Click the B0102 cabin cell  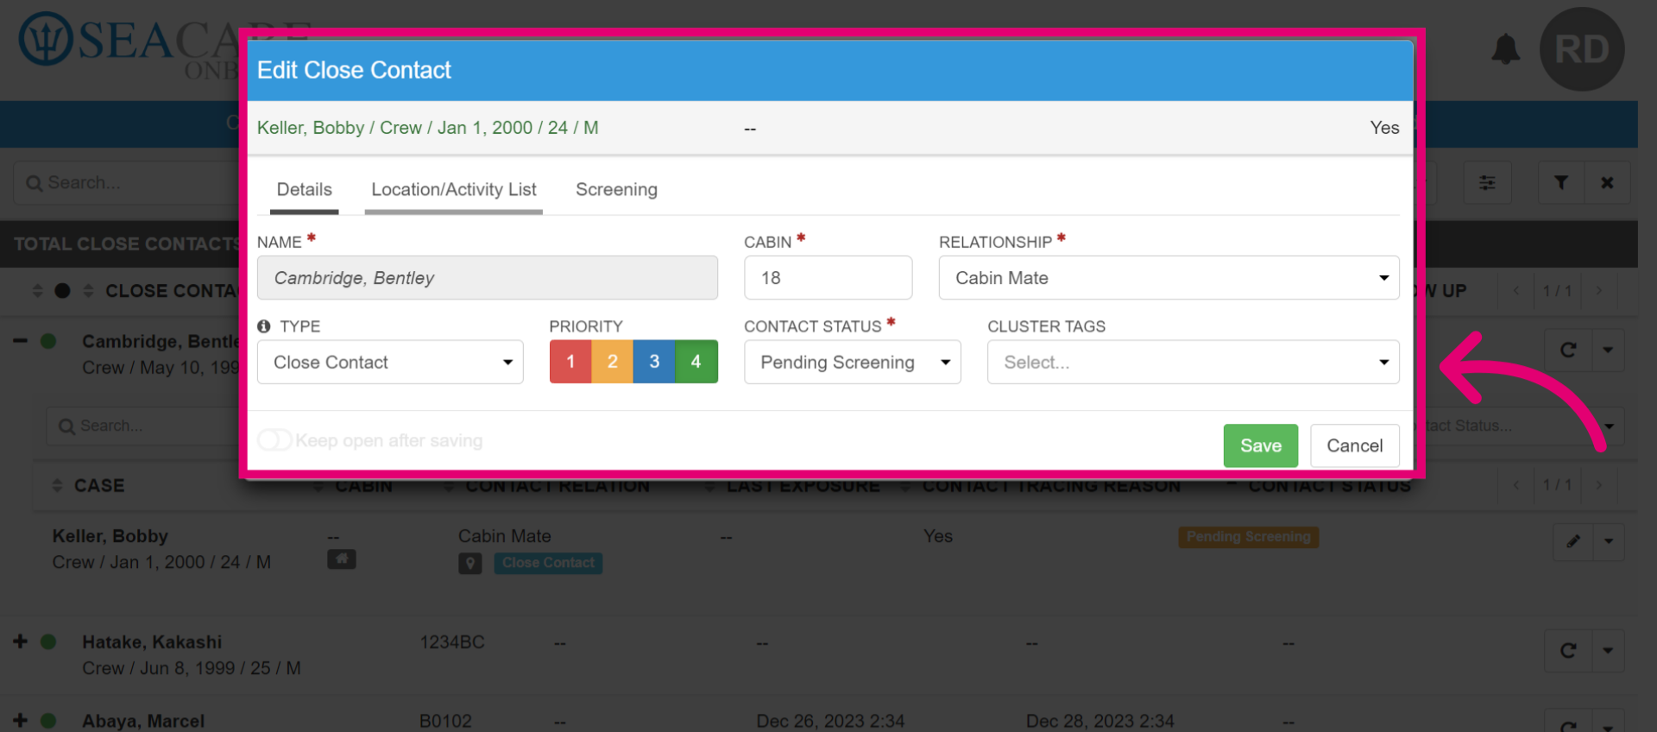pyautogui.click(x=445, y=721)
